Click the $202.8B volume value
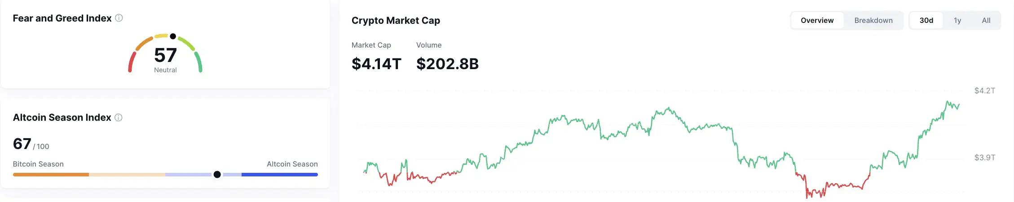 click(447, 64)
